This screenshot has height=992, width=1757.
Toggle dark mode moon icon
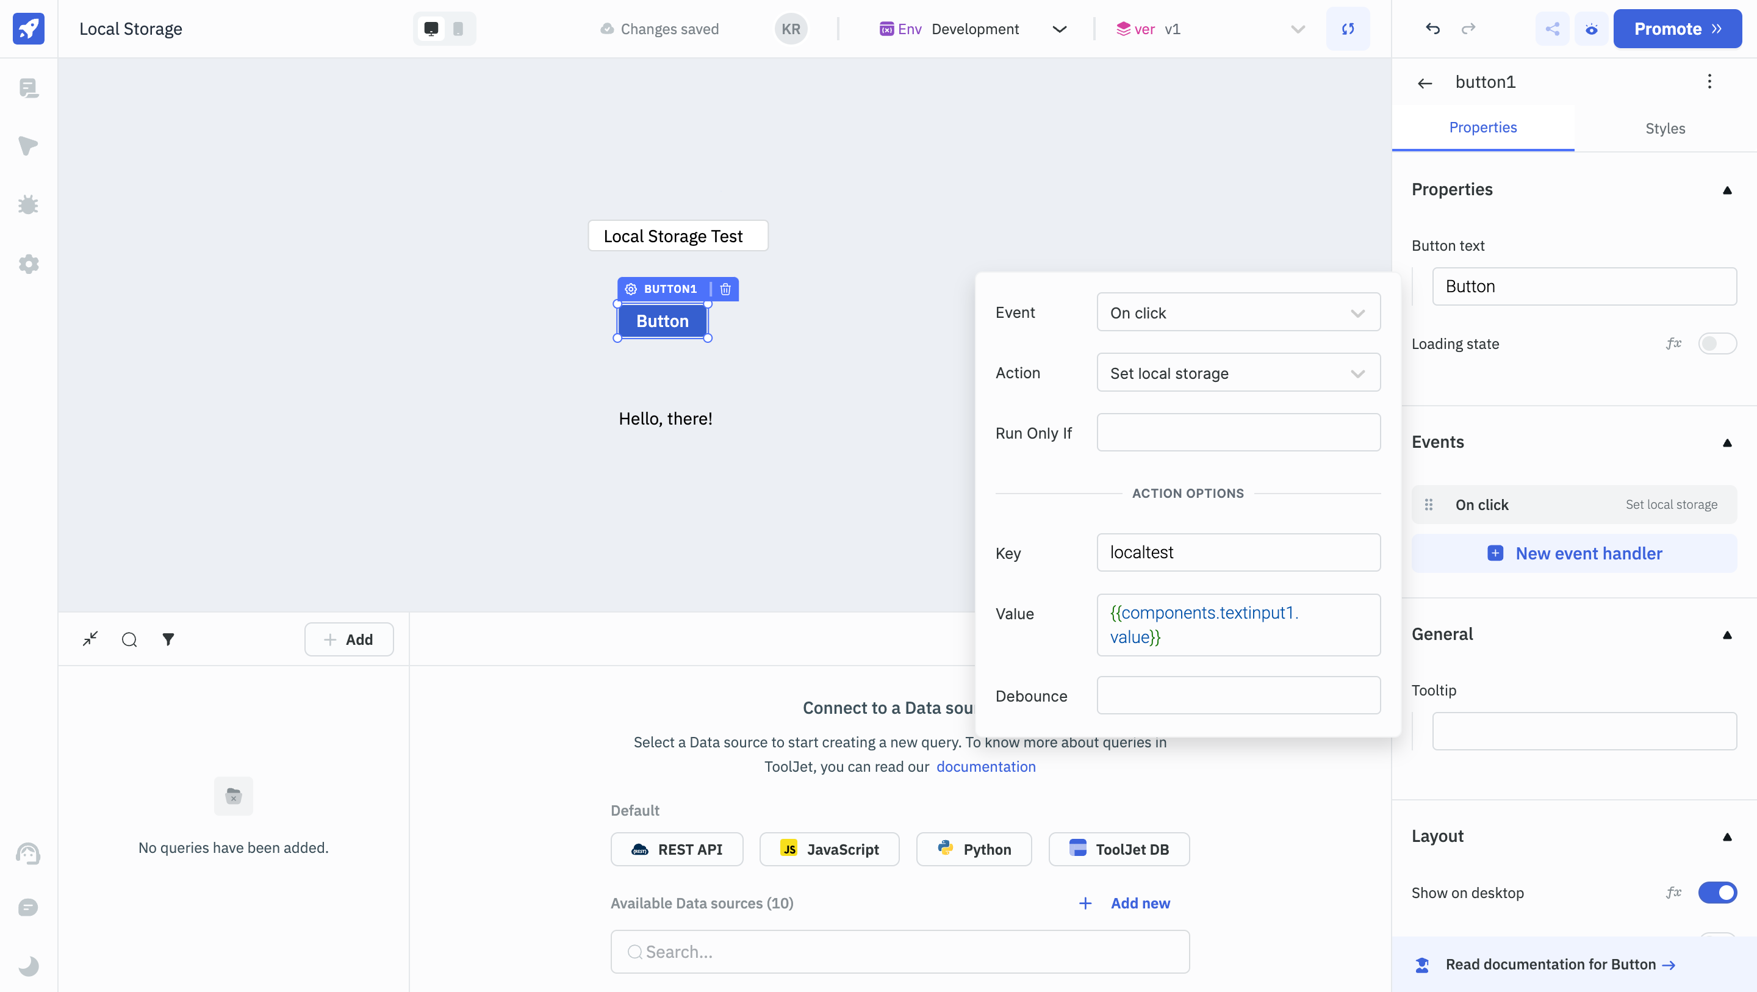(x=29, y=966)
